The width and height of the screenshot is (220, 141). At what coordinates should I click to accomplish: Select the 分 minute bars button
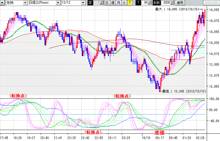coord(124,3)
